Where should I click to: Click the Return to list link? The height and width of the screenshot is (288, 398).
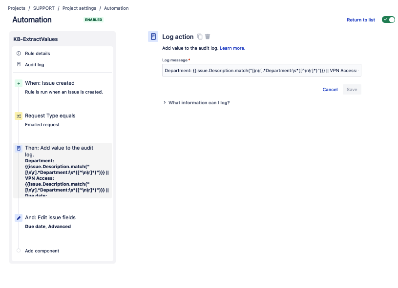(361, 20)
